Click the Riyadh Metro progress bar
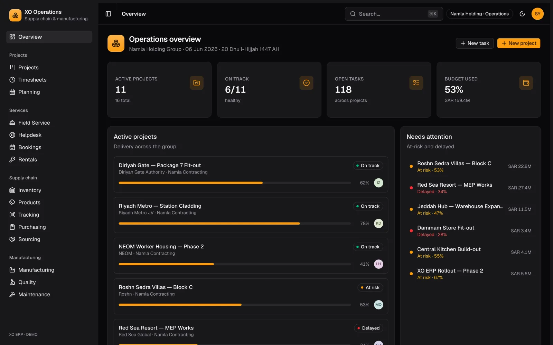The height and width of the screenshot is (345, 553). pyautogui.click(x=235, y=224)
